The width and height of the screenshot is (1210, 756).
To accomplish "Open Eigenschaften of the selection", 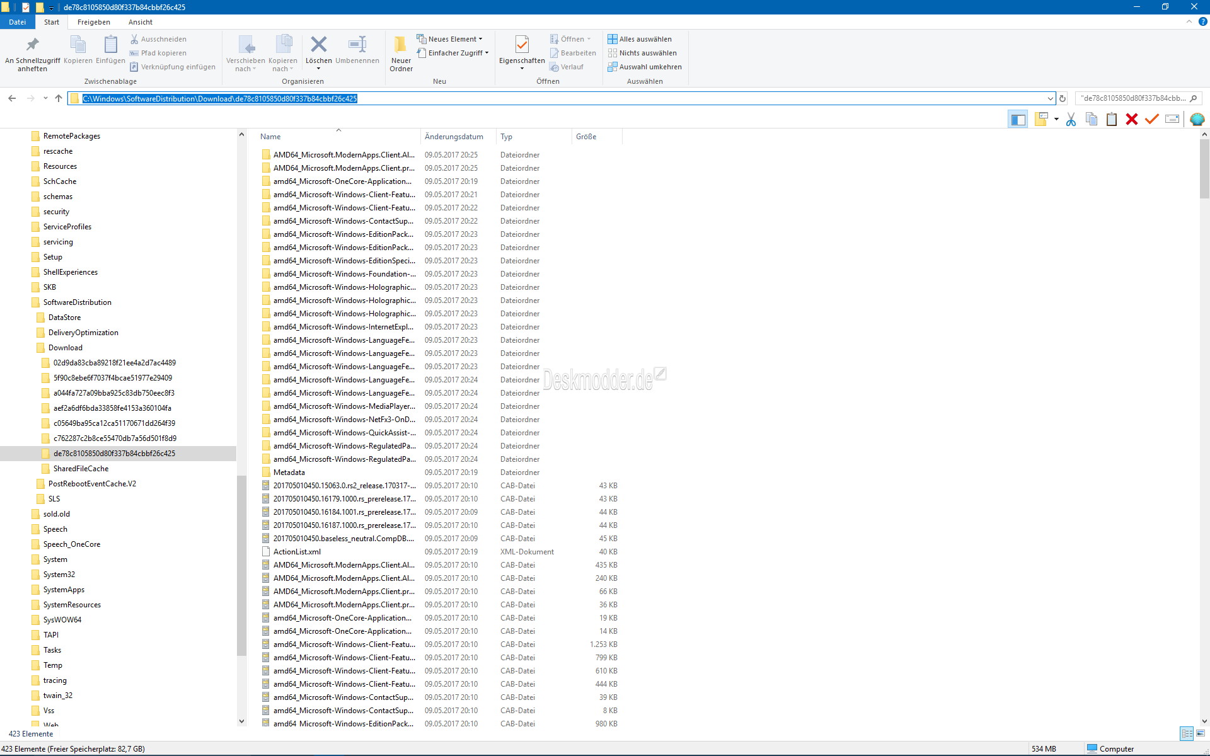I will click(522, 54).
